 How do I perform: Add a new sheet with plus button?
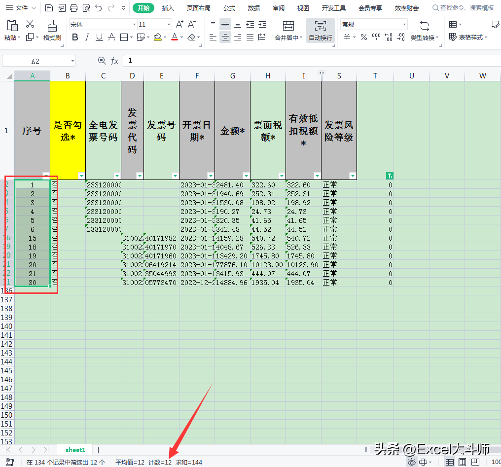[x=99, y=450]
